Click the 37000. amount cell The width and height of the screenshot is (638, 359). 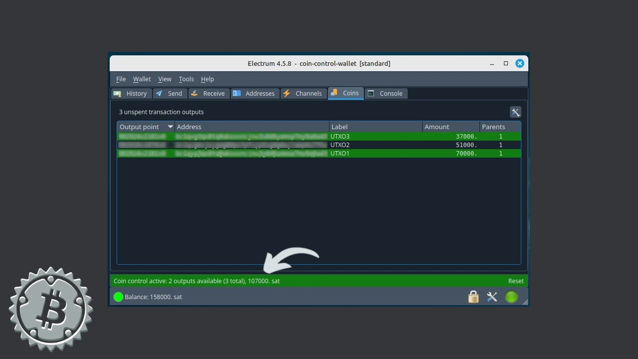tap(467, 136)
